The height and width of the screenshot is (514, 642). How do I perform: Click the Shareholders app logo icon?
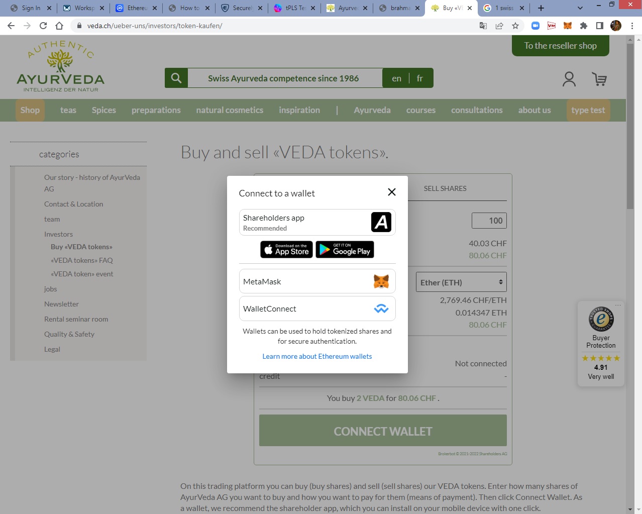pyautogui.click(x=381, y=222)
